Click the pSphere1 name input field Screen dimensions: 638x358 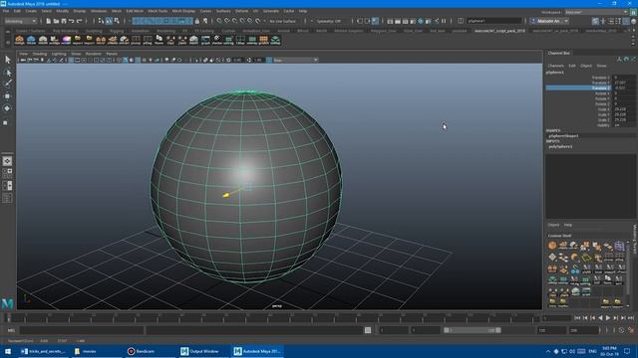pos(494,21)
